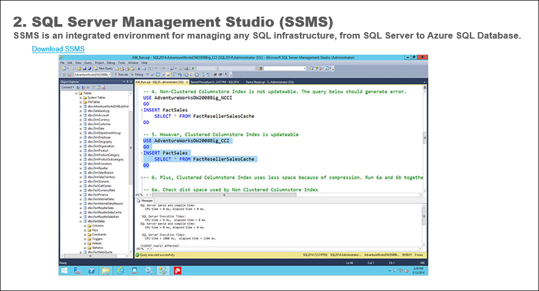Select the Triggers folder under dbo.FactSales
Screen dimensions: 539x291
(x=97, y=239)
